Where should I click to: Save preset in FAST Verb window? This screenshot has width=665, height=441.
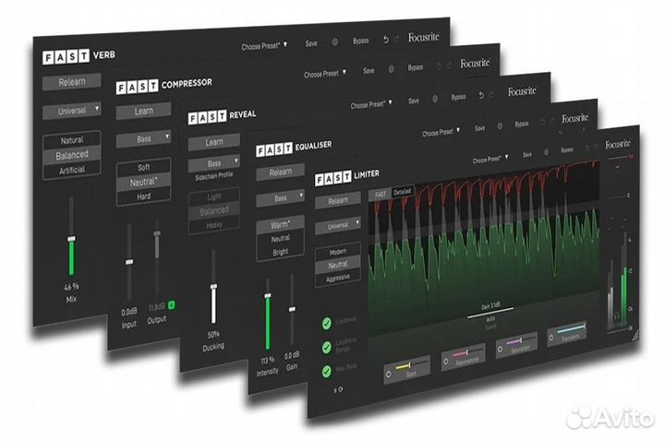point(311,43)
